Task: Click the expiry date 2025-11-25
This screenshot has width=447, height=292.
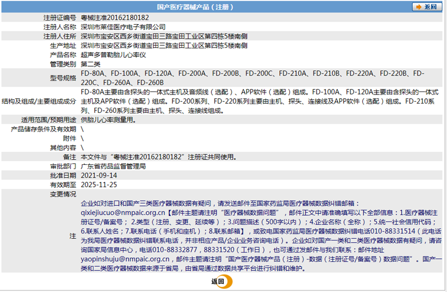Action: (x=99, y=185)
